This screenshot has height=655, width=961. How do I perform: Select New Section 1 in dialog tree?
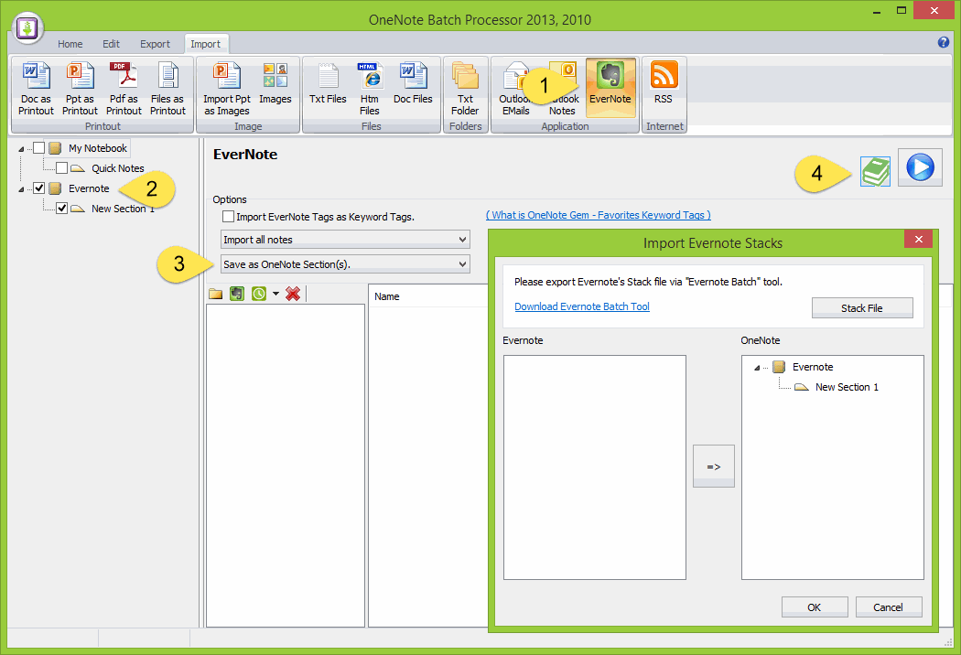(x=847, y=387)
